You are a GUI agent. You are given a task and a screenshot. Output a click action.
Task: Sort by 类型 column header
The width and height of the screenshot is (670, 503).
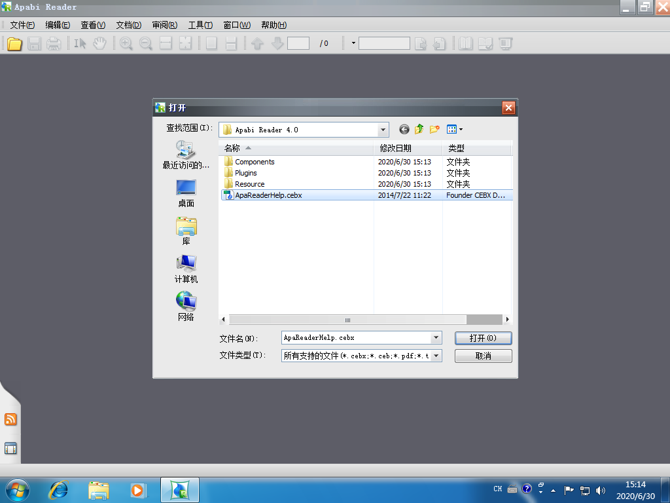pyautogui.click(x=477, y=148)
